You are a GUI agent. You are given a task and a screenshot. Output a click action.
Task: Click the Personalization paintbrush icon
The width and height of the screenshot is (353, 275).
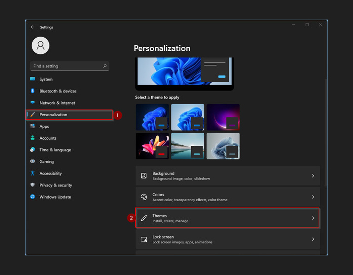tap(33, 115)
